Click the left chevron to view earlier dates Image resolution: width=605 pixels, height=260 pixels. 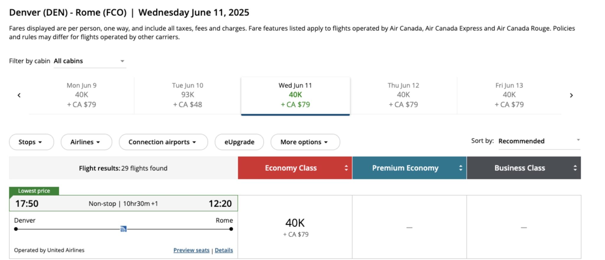19,95
